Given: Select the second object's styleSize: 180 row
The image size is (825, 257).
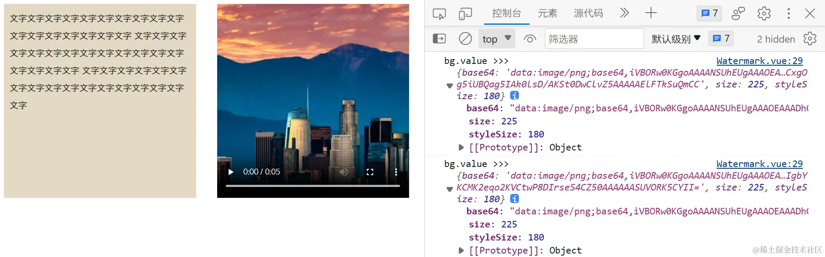Looking at the screenshot, I should (x=506, y=237).
